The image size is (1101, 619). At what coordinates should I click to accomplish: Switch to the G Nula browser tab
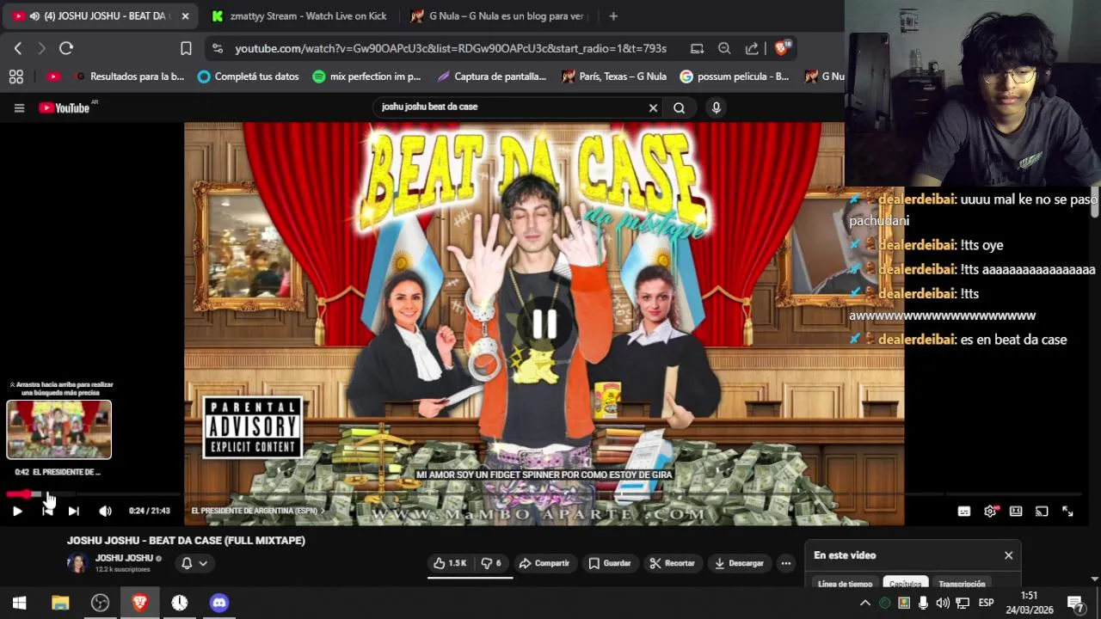499,16
